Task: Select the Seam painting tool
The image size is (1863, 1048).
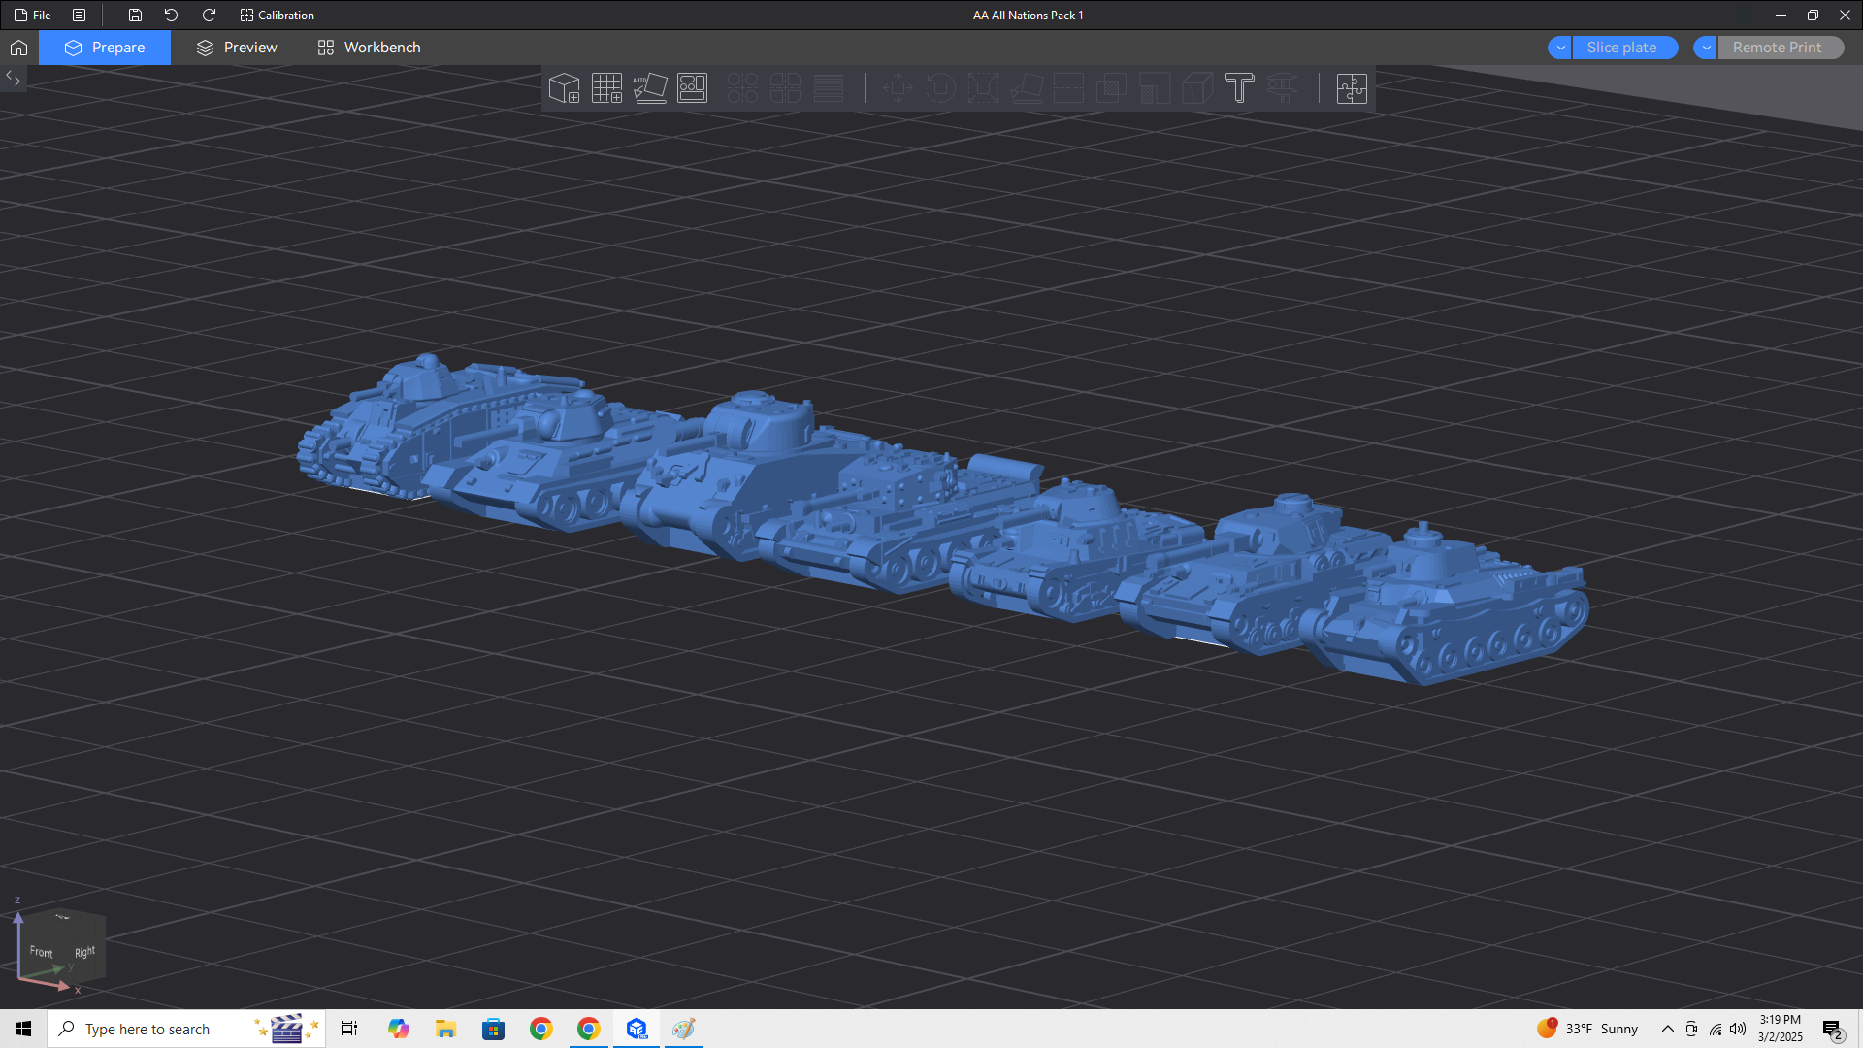Action: tap(1196, 88)
